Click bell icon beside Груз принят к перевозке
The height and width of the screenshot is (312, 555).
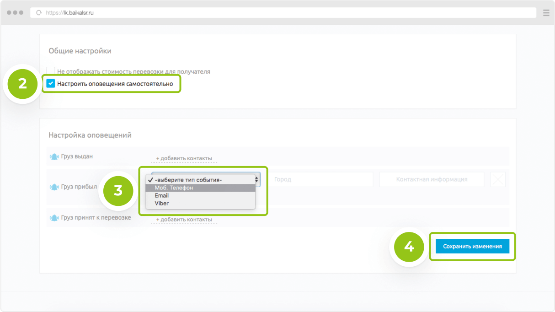tap(54, 218)
